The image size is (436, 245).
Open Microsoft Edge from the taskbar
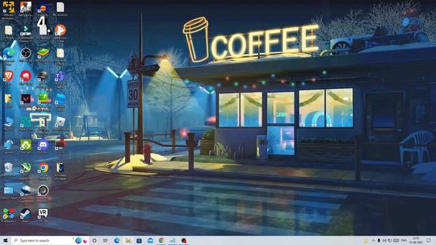(x=116, y=240)
